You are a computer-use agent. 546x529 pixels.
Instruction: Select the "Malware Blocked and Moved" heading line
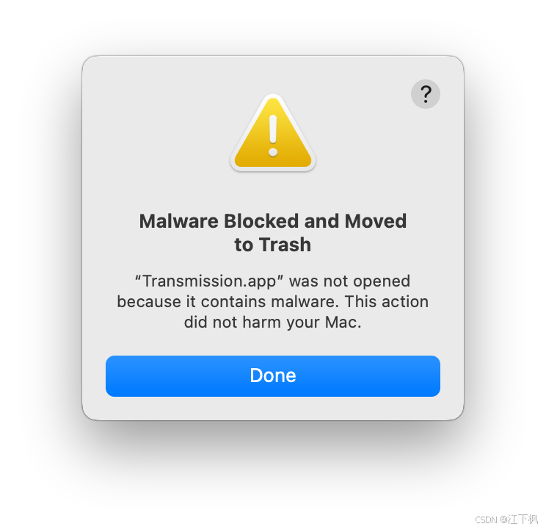[x=273, y=221]
